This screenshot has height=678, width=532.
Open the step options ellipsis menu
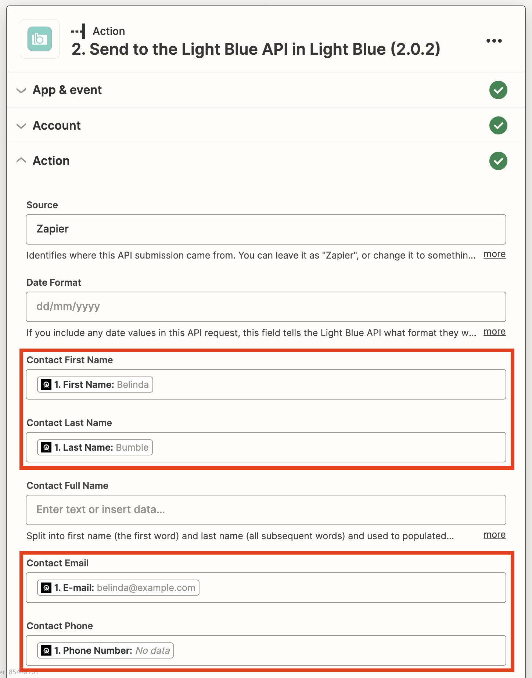(494, 40)
